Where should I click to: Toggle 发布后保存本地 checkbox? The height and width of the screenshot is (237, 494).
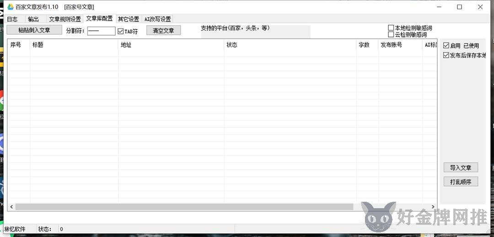coord(464,55)
